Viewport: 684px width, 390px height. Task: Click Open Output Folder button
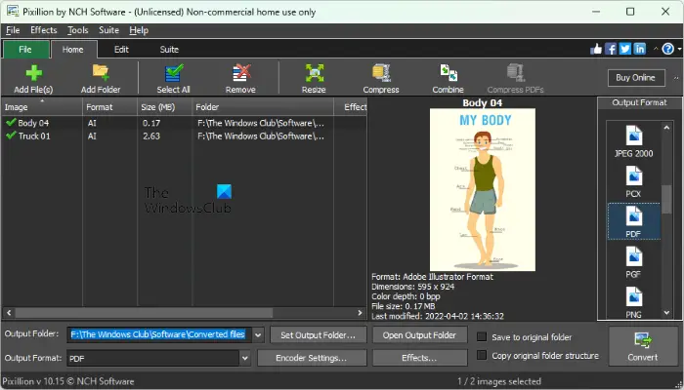(419, 334)
